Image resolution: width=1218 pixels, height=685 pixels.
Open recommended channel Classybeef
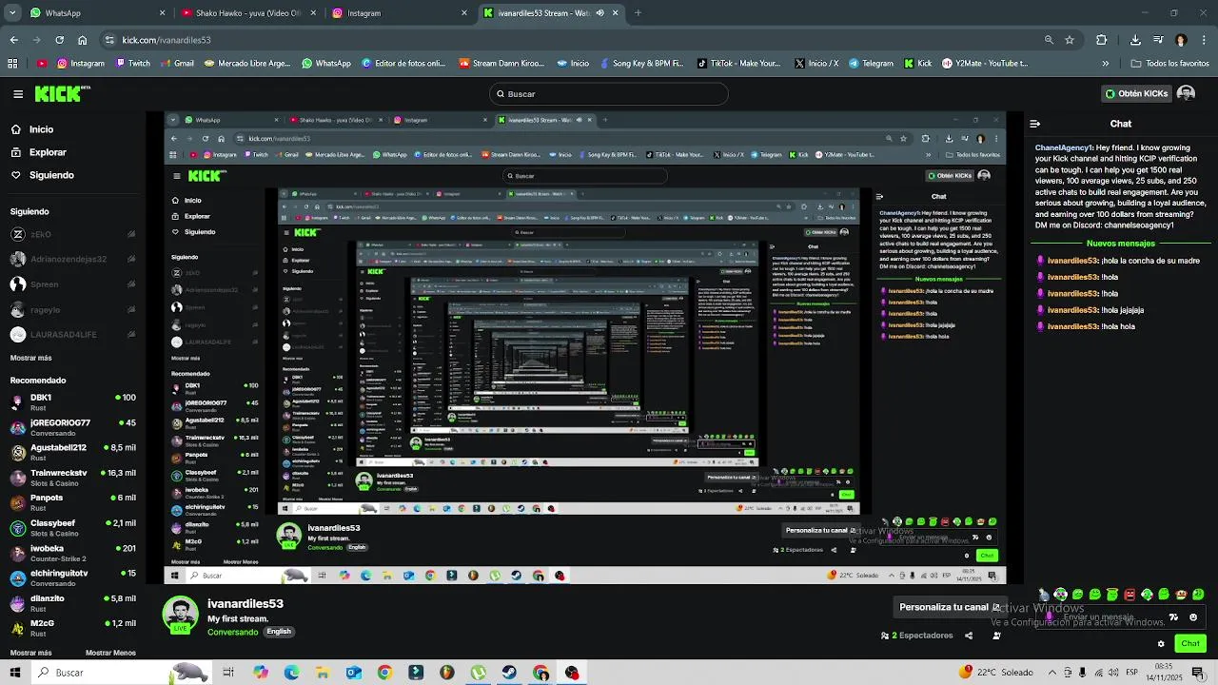72,528
